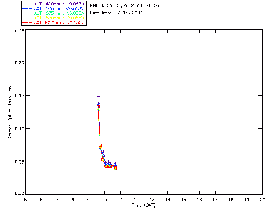Click the 11 x-axis tick label
Viewport: 270px width, 216px height.
click(120, 200)
